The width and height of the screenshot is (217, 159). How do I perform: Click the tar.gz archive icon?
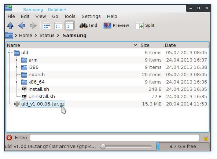click(x=17, y=104)
